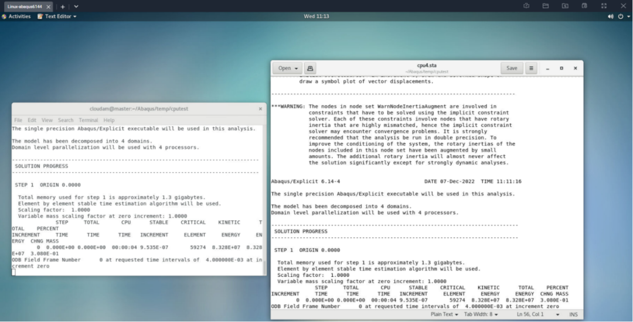
Task: Click 'draw a symbol plot of vector displacements' line
Action: [x=366, y=81]
